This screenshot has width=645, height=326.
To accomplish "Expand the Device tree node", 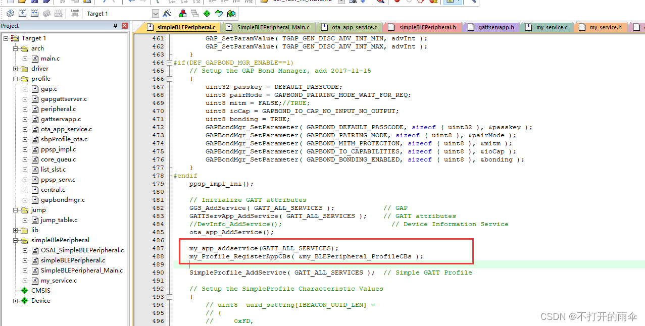I will click(x=16, y=301).
